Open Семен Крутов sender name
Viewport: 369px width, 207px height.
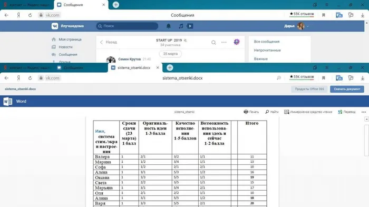(130, 59)
